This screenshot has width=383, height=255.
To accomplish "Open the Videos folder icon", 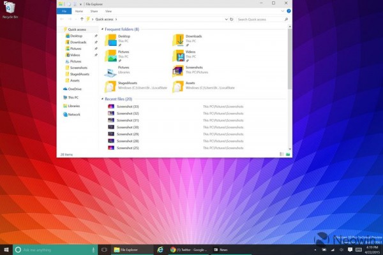I will coord(179,56).
